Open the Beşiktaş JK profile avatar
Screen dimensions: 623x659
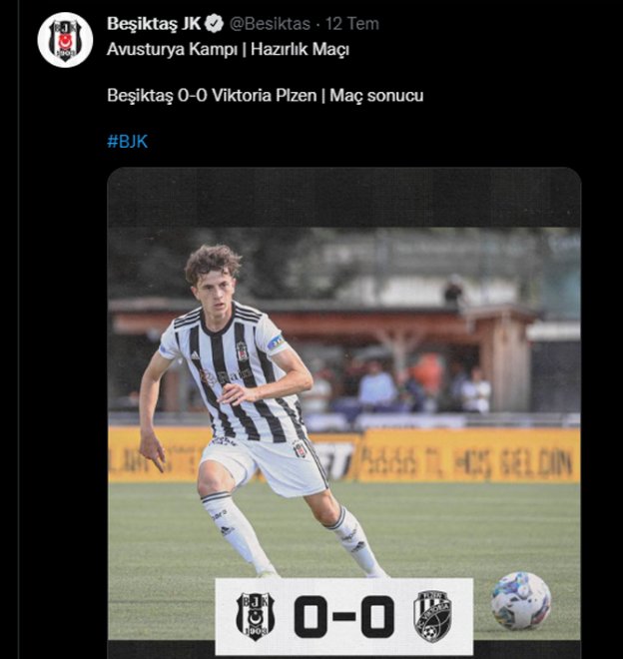point(65,40)
